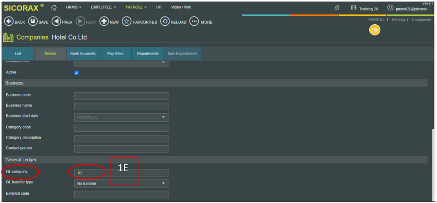The width and height of the screenshot is (437, 203).
Task: Go to previous record with PREV
Action: click(56, 22)
